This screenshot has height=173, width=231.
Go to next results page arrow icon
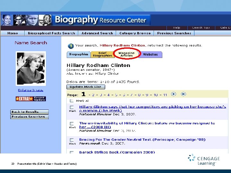pyautogui.click(x=174, y=94)
